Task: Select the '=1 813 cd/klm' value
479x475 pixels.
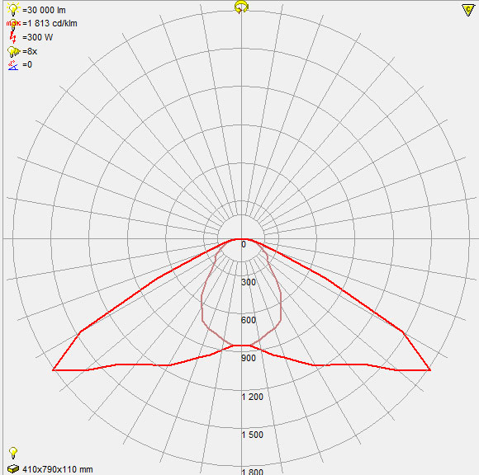Action: pyautogui.click(x=50, y=23)
